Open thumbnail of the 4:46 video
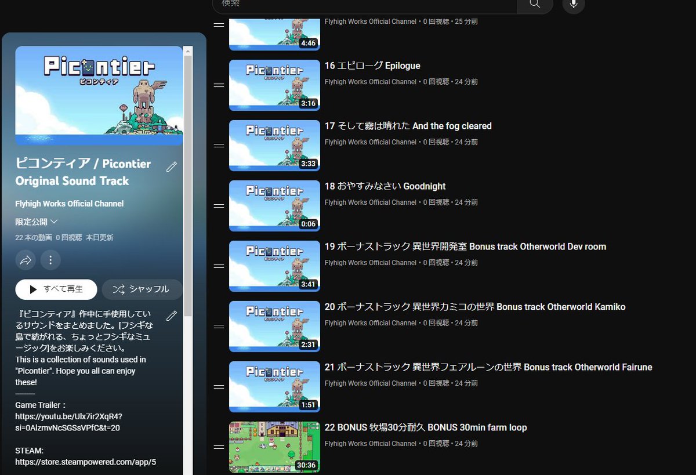 tap(274, 34)
